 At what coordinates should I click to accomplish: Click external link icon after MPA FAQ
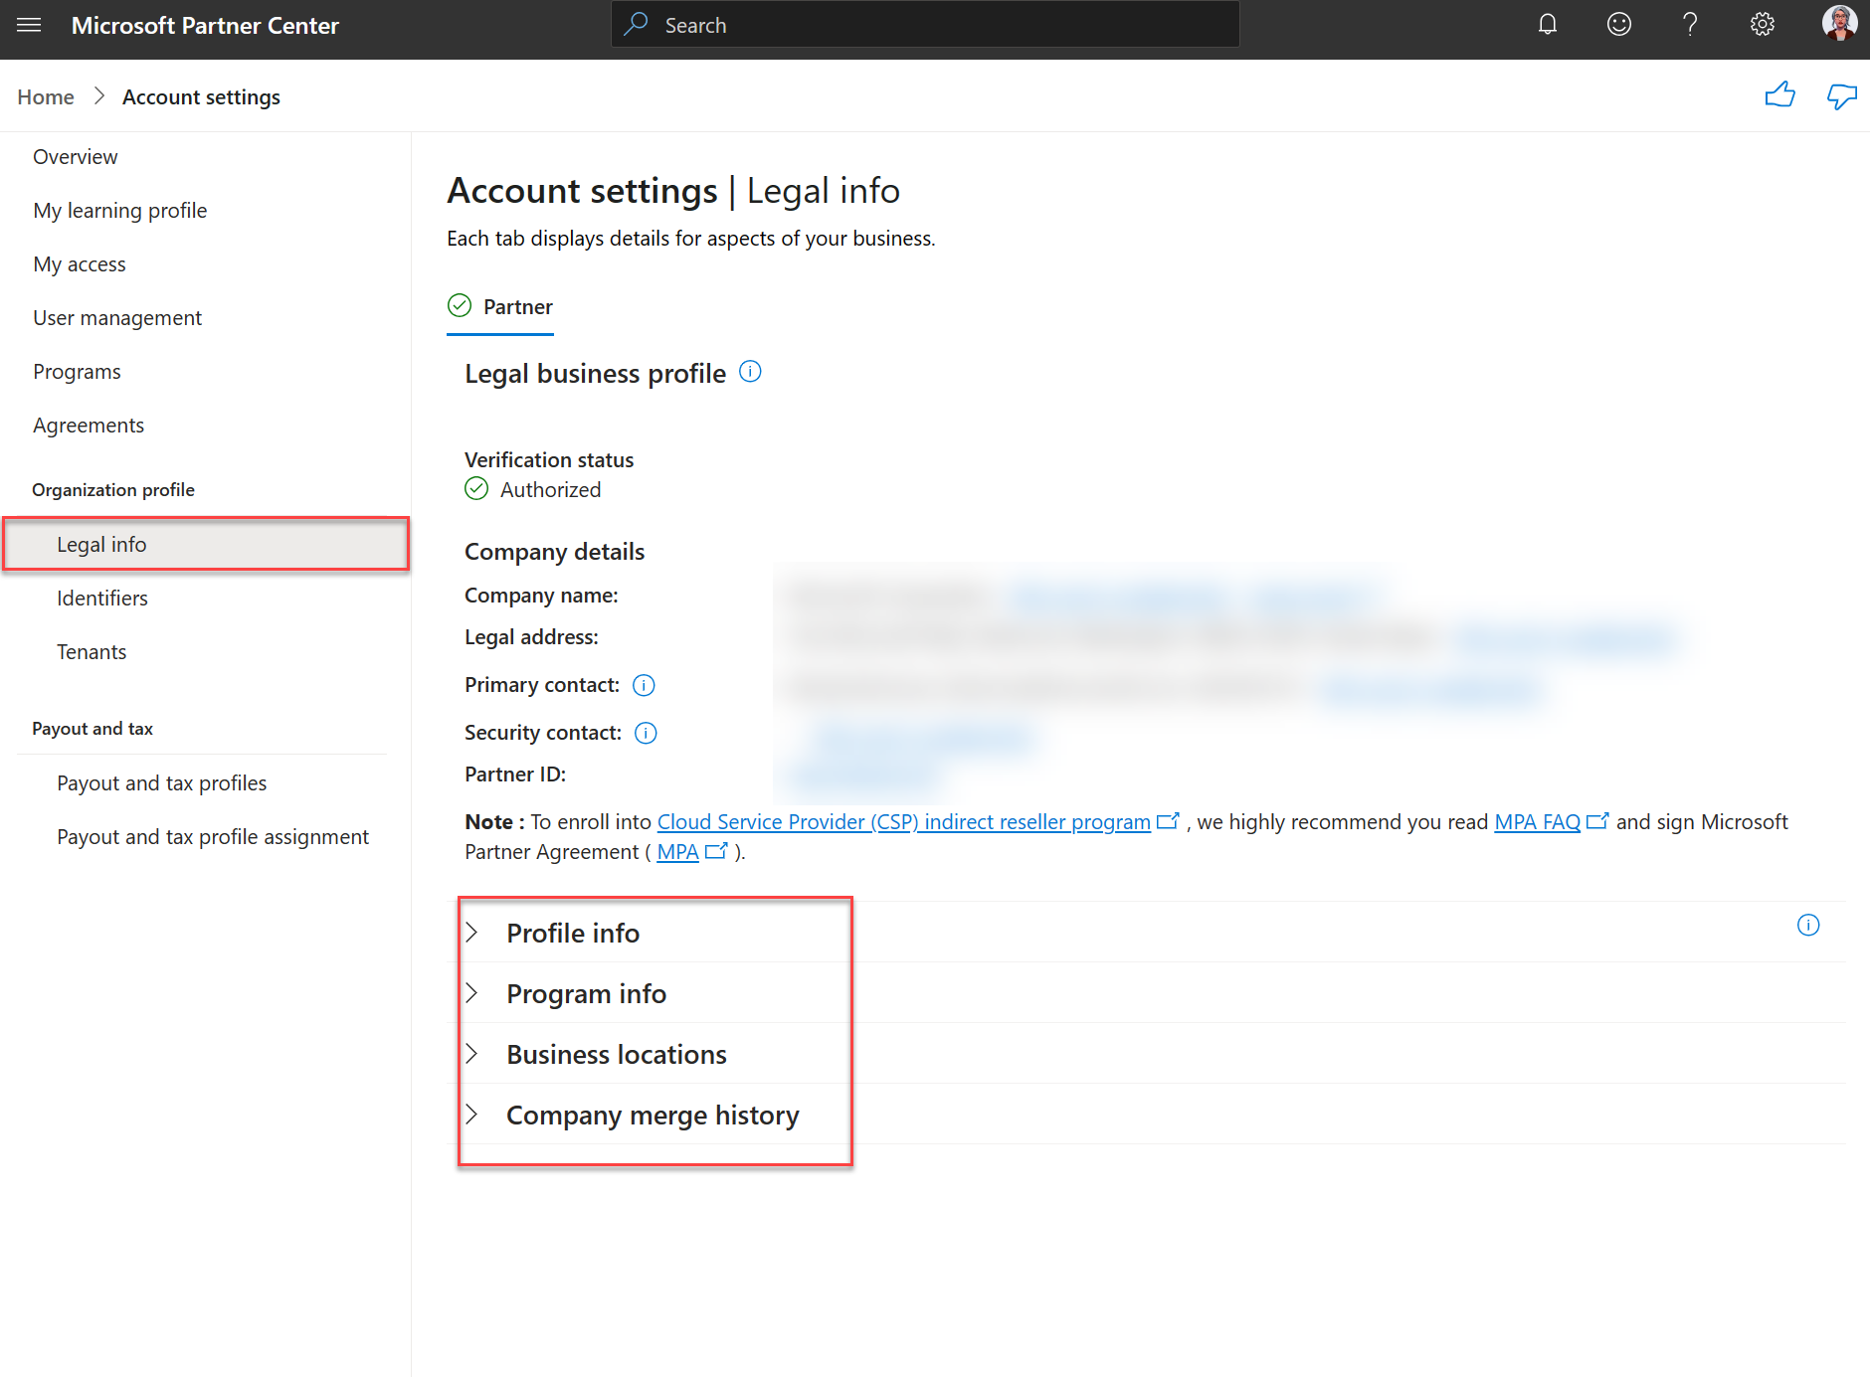point(1597,821)
